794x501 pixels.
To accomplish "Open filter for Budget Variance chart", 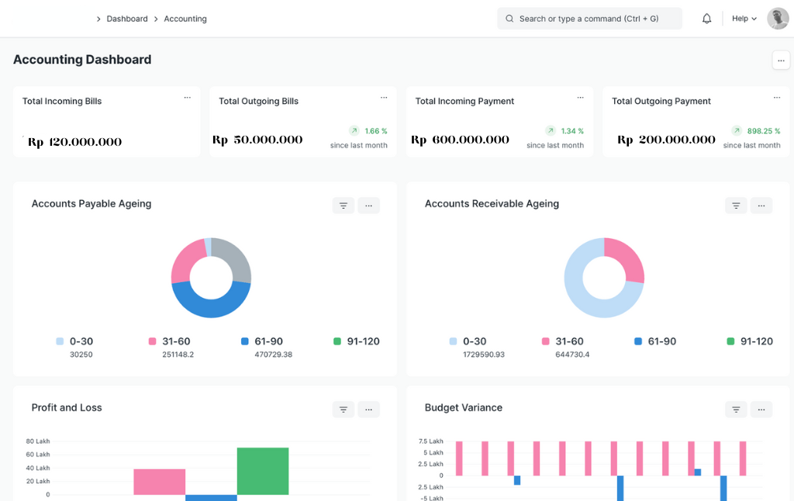I will point(736,409).
